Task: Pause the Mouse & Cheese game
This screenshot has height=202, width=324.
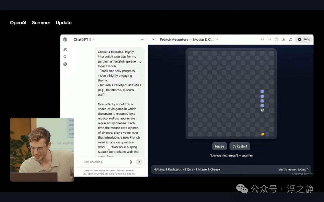Action: click(x=219, y=146)
